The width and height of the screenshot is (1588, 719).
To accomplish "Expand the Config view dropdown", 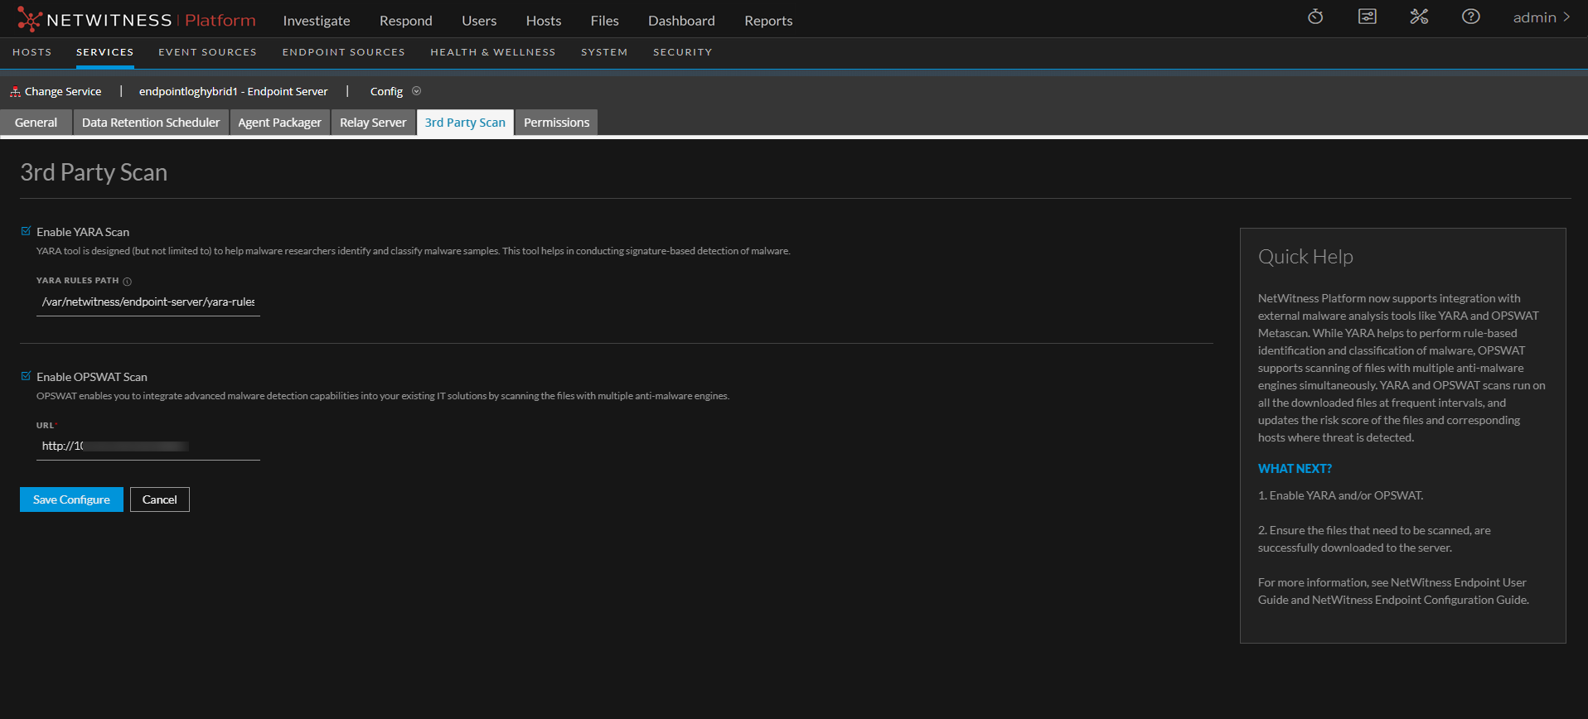I will 416,91.
